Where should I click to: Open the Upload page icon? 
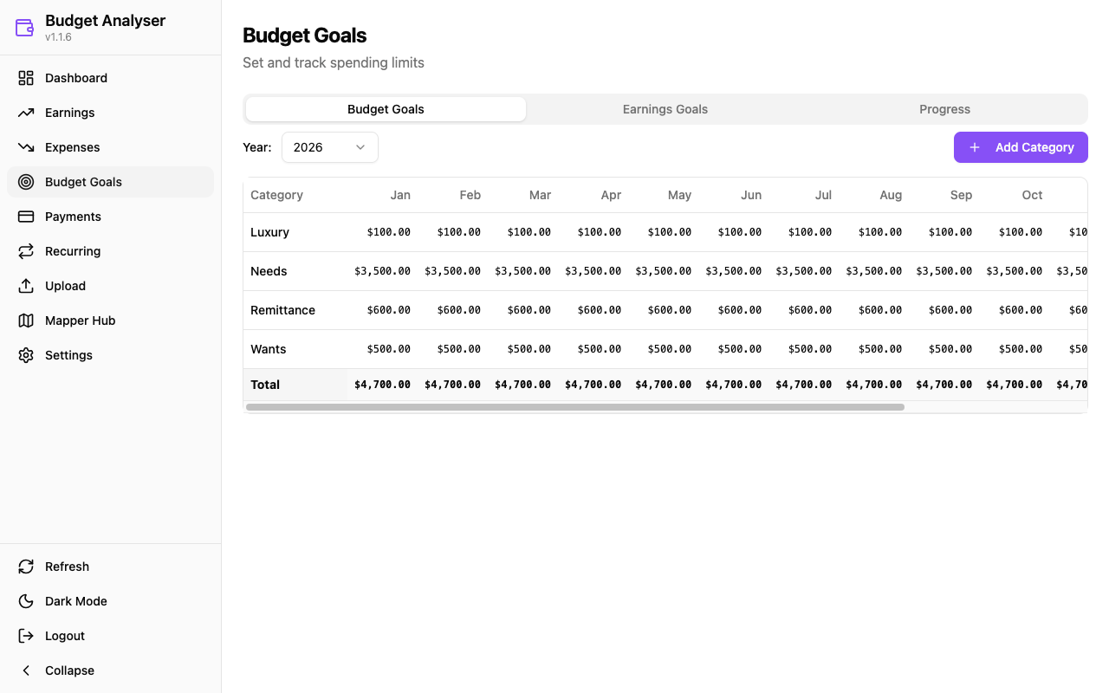coord(25,286)
